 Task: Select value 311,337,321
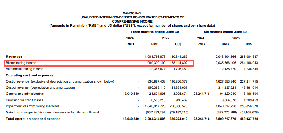click(x=227, y=87)
